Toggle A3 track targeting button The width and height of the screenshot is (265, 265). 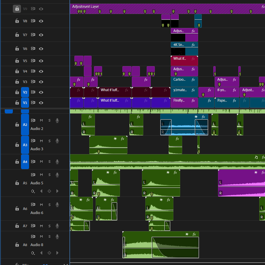coord(25,145)
